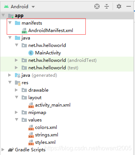Select the MainActivity class

[x=48, y=53]
